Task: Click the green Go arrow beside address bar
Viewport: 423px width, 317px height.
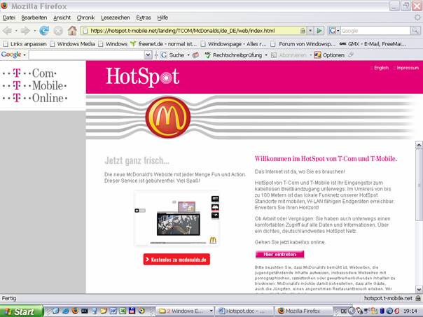Action: tap(319, 31)
